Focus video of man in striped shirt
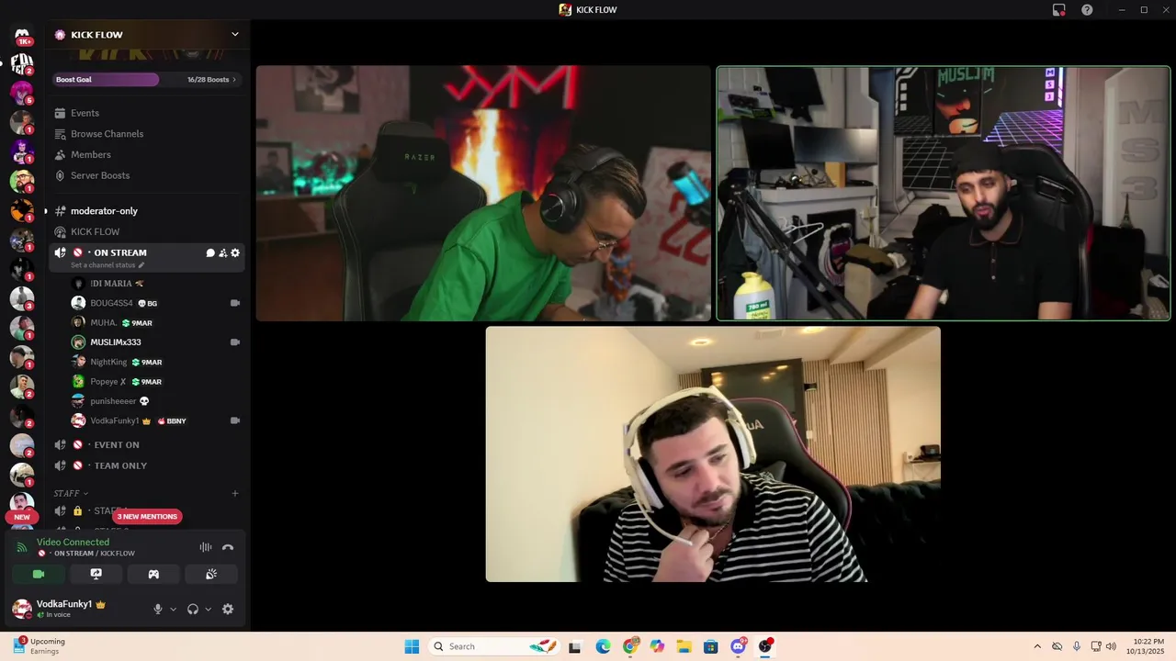The image size is (1176, 661). [713, 454]
